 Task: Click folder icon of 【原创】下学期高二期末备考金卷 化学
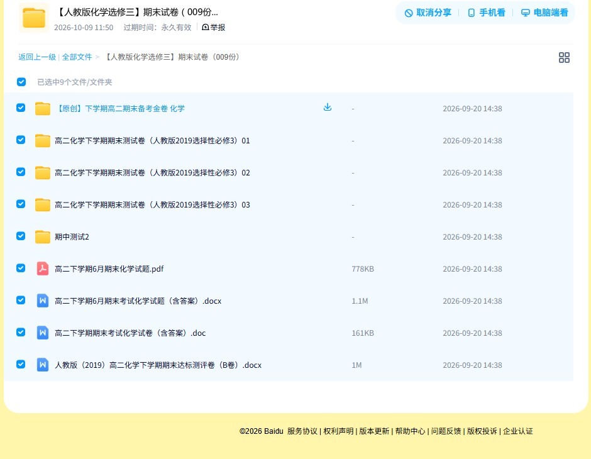click(43, 109)
